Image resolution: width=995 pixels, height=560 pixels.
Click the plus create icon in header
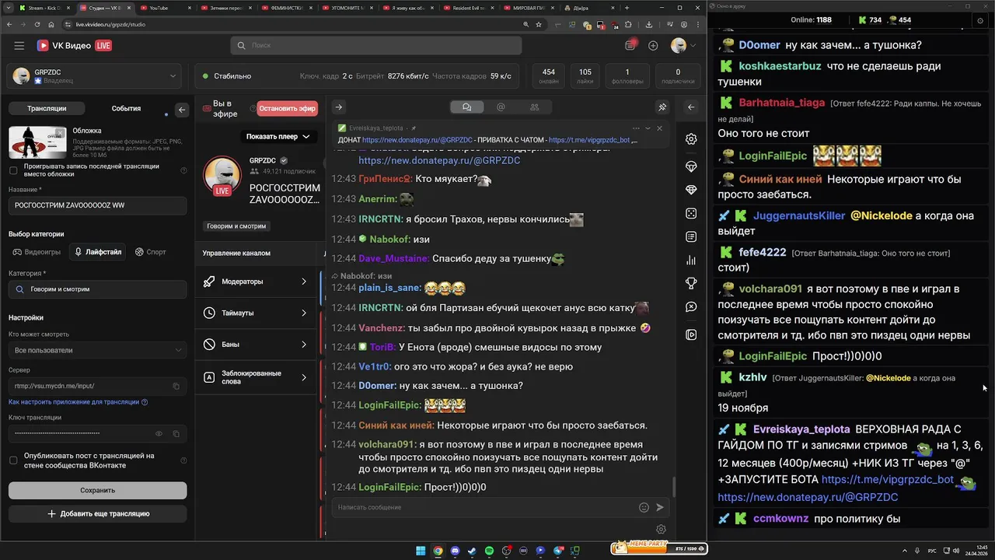653,46
